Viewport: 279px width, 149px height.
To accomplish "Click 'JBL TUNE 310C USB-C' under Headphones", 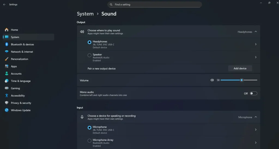I will [103, 45].
